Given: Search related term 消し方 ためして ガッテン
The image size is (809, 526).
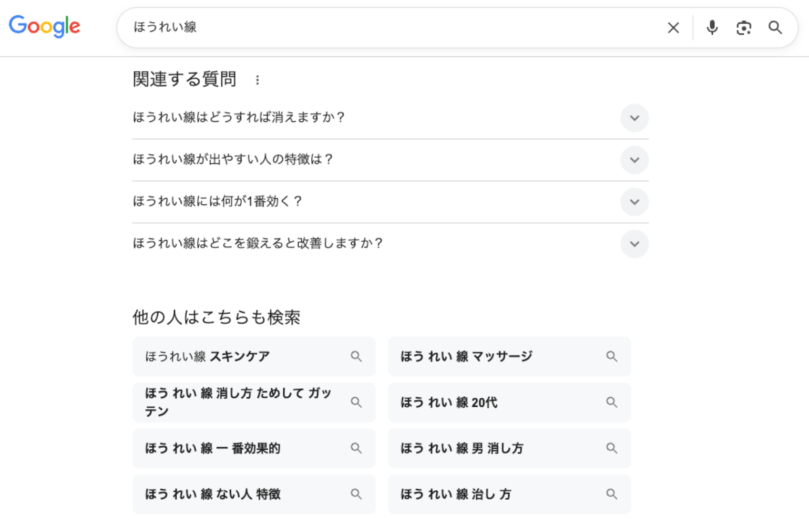Looking at the screenshot, I should point(254,403).
